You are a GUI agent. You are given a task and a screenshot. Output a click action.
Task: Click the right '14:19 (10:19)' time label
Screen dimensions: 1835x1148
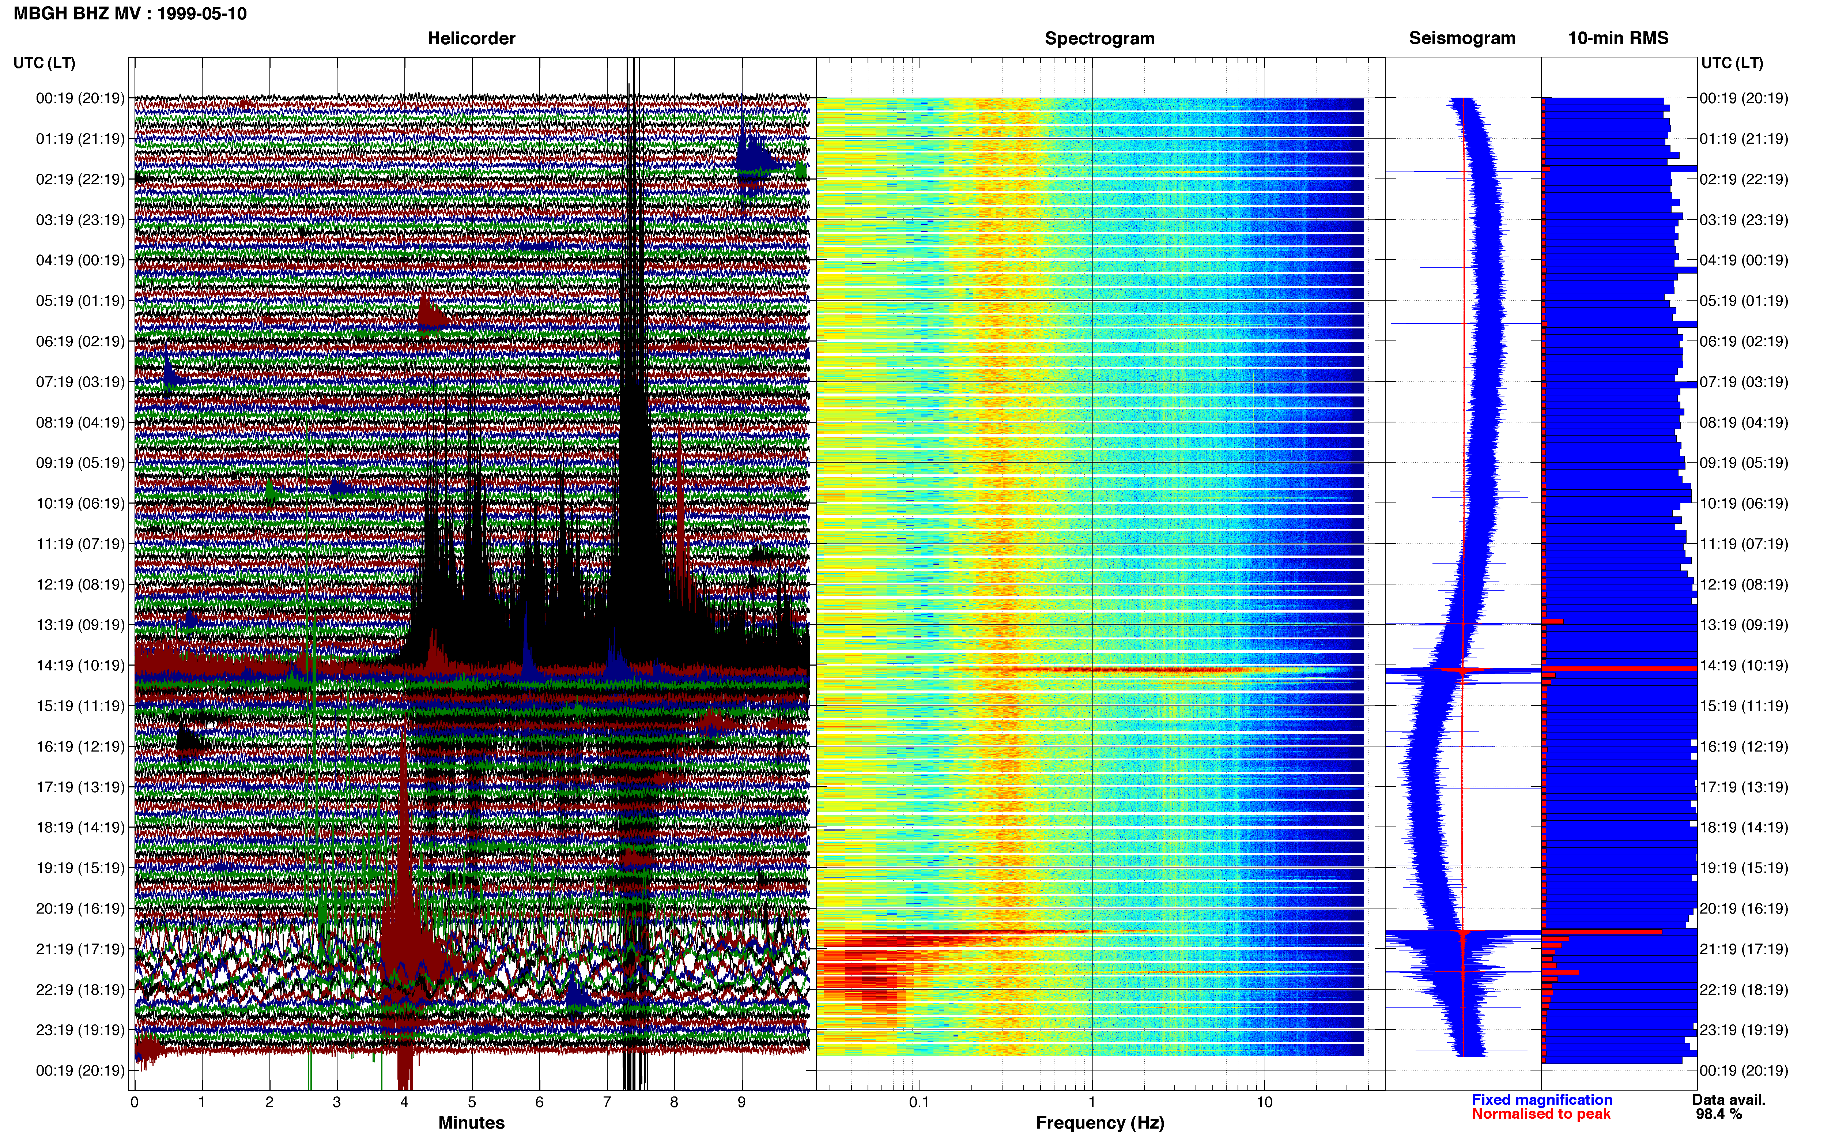(1744, 665)
